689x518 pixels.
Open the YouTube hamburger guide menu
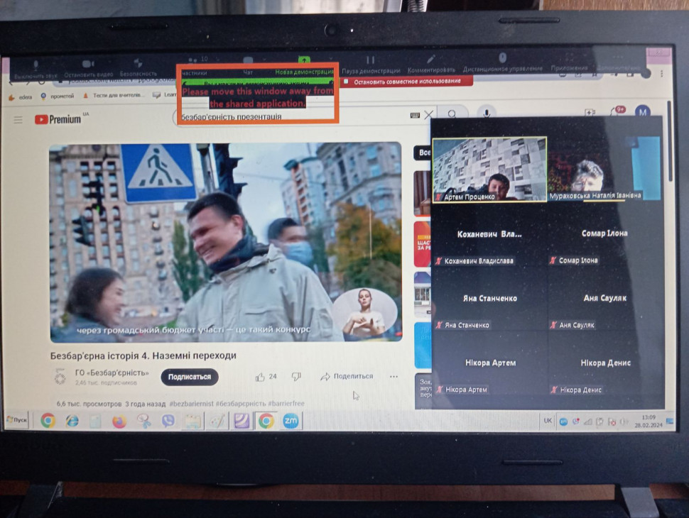(x=18, y=119)
